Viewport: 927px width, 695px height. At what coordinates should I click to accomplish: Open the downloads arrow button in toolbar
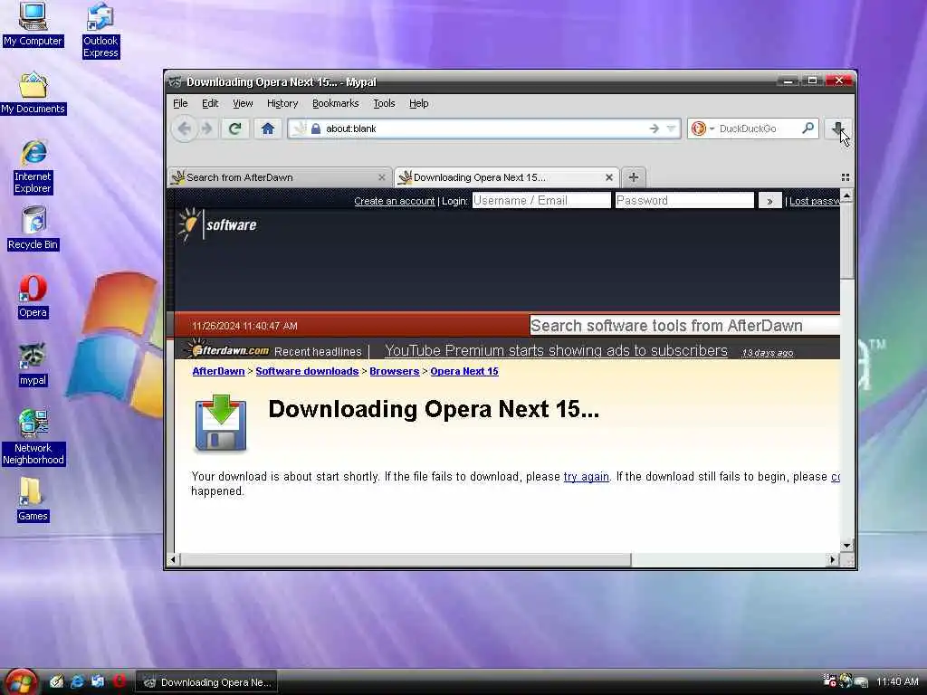837,129
